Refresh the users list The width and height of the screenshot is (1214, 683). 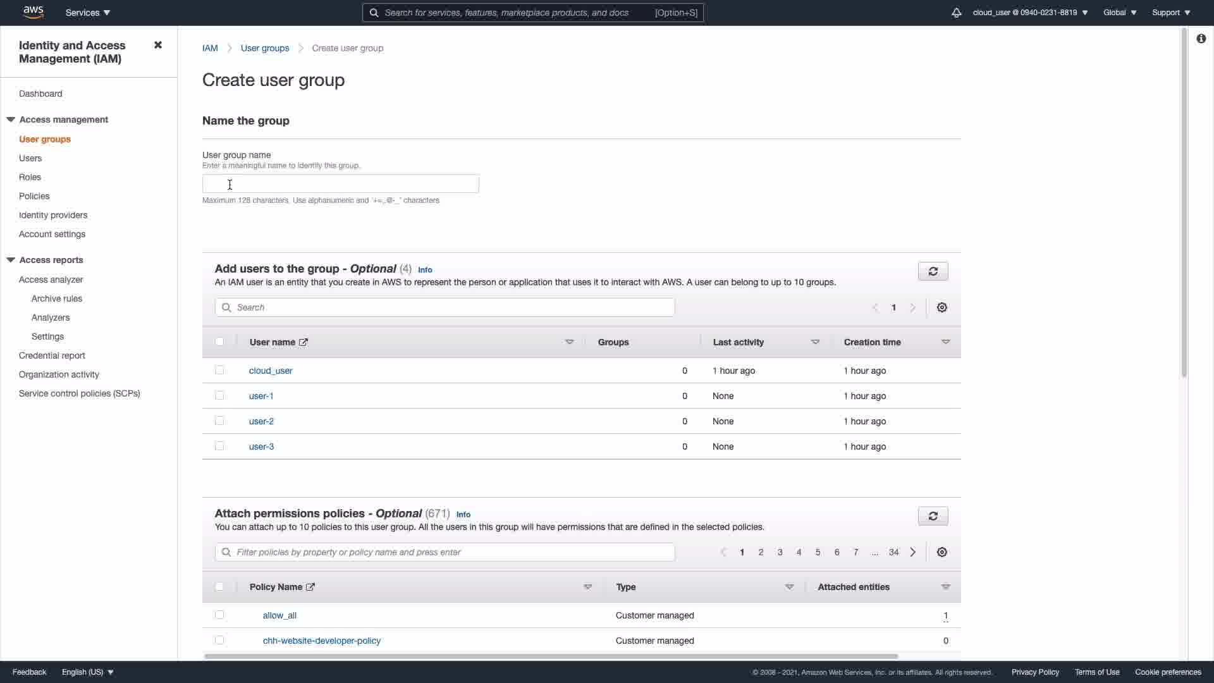(933, 271)
